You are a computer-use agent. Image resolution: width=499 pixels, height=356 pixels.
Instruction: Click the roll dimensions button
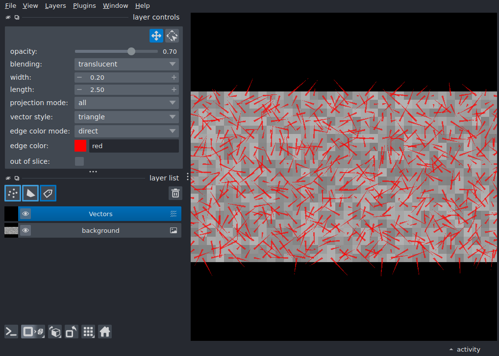pyautogui.click(x=55, y=332)
